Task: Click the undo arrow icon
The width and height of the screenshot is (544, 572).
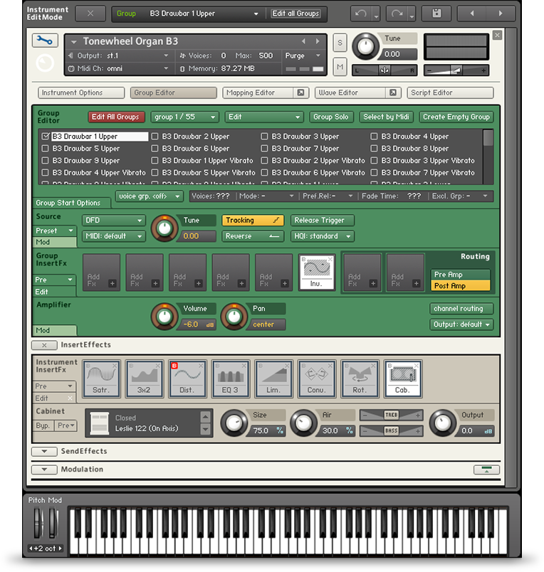Action: [361, 14]
